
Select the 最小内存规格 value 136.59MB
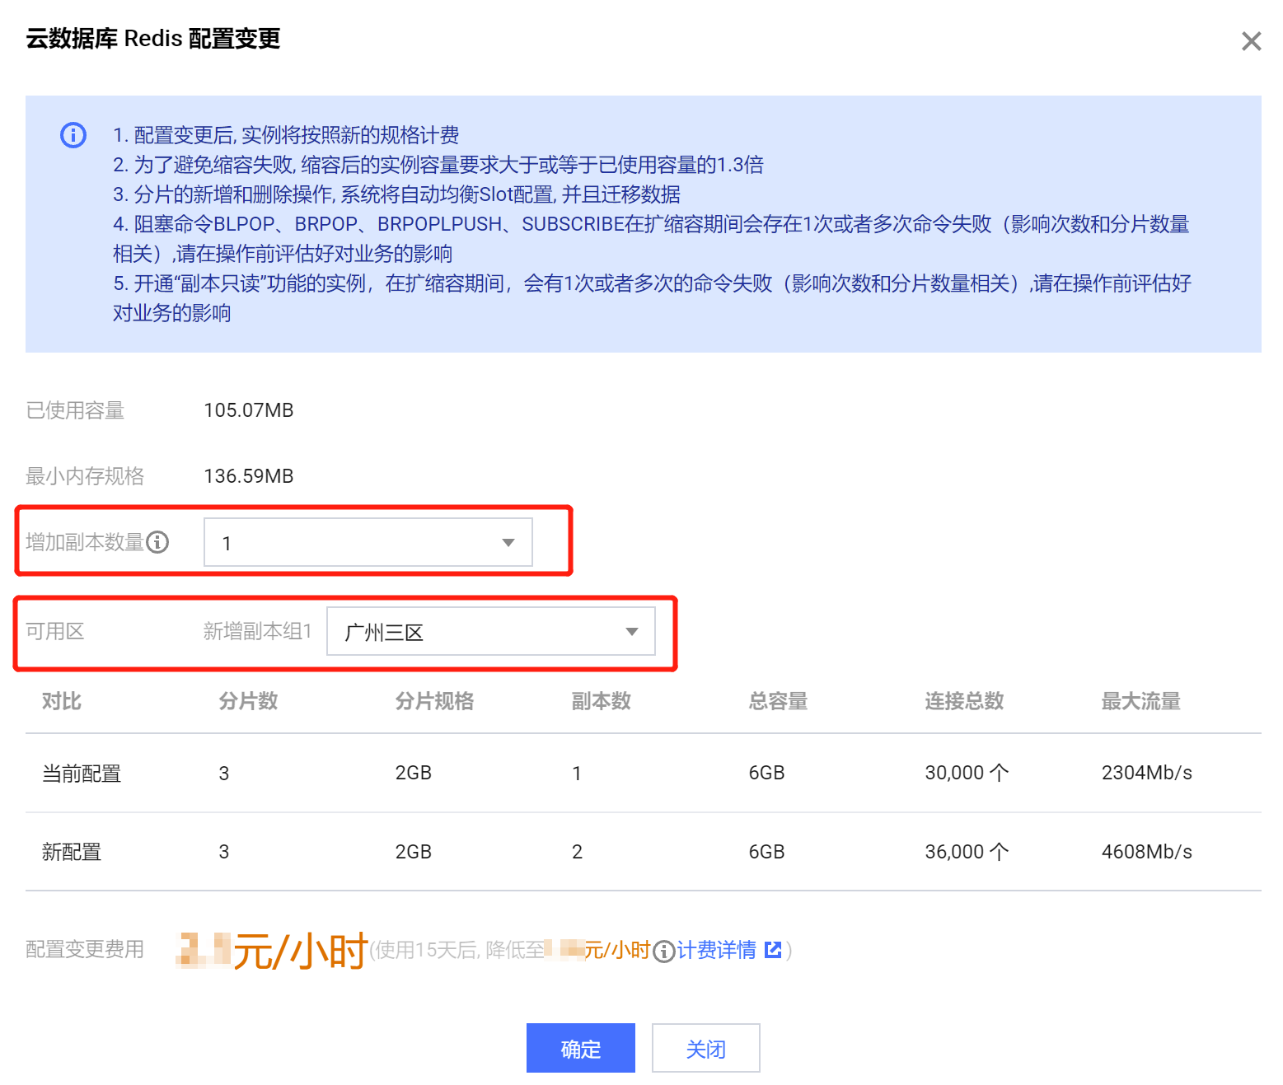pos(249,476)
